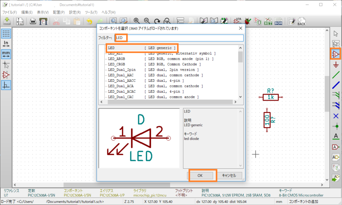Toggle horizontal/vertical wire orientation

pyautogui.click(x=6, y=85)
